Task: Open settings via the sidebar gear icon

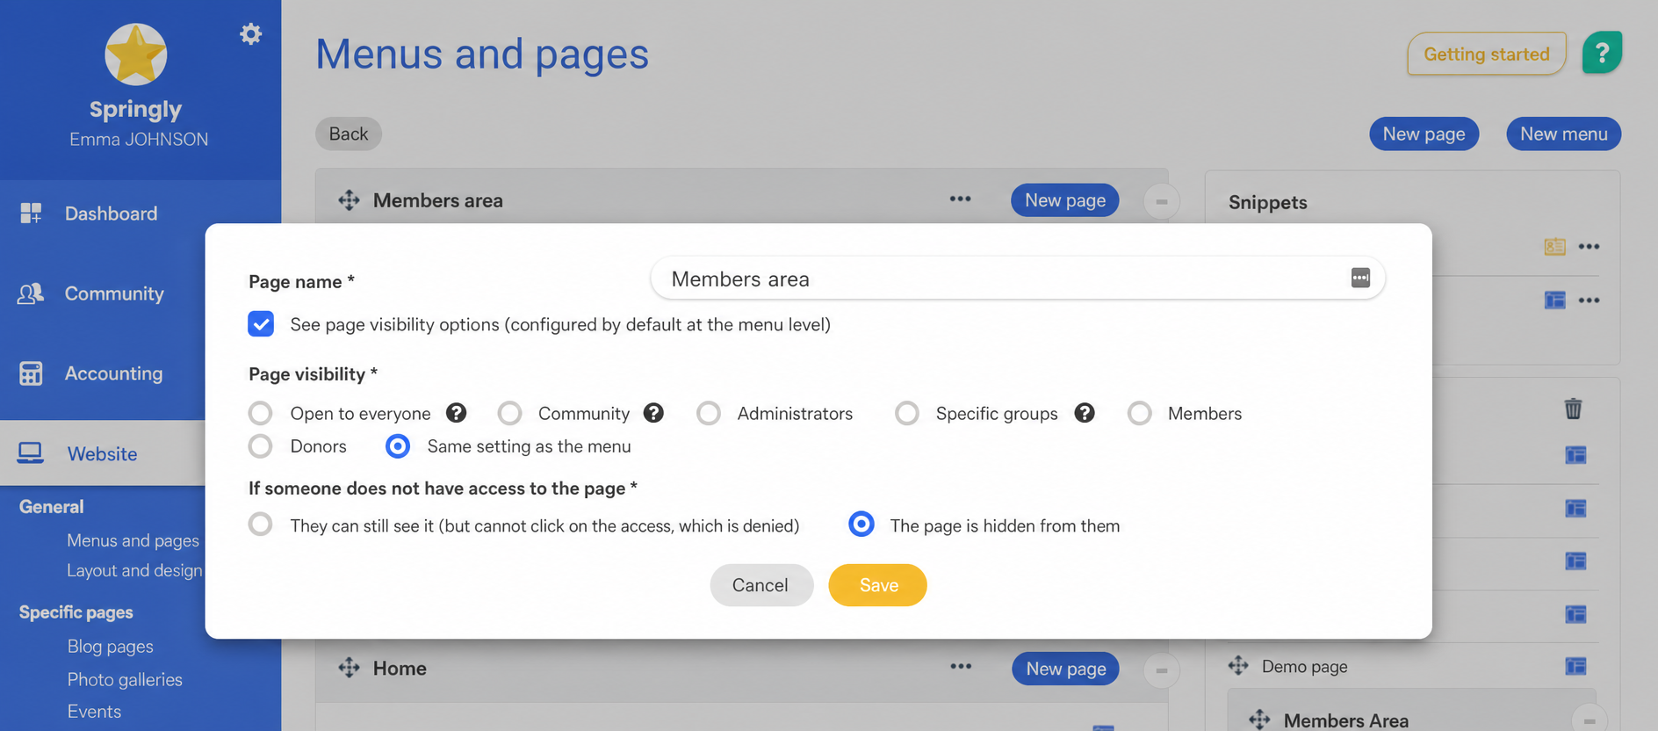Action: [x=251, y=34]
